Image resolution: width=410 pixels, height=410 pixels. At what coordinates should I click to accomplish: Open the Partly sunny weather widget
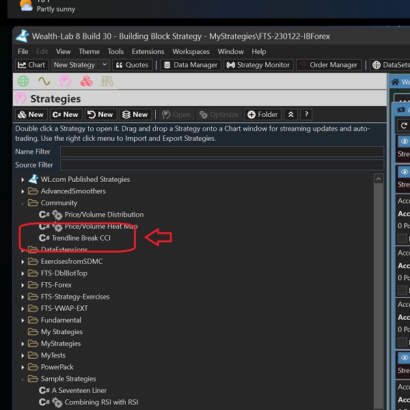pyautogui.click(x=48, y=7)
